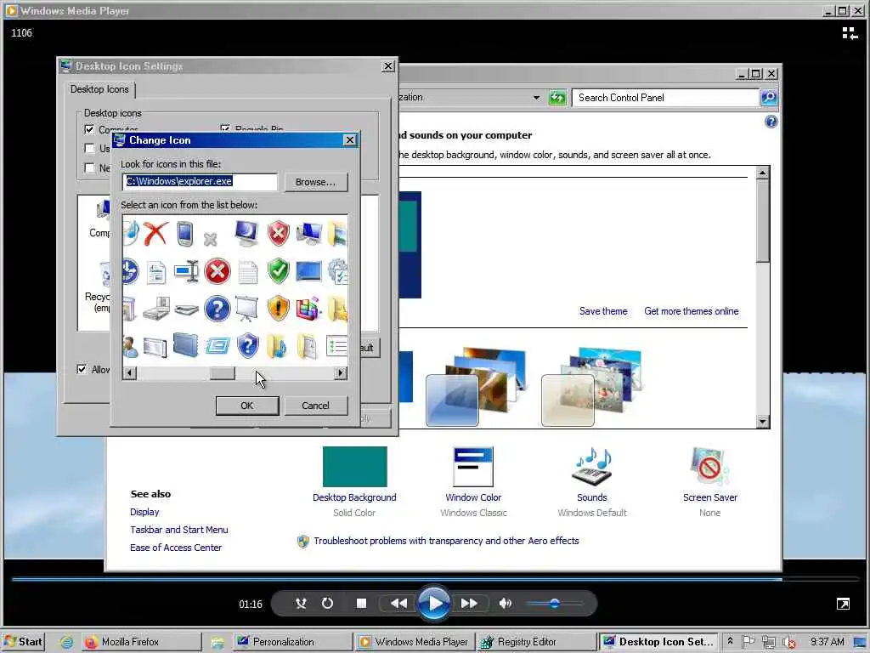Toggle repeat in Windows Media Player
The width and height of the screenshot is (870, 653).
(327, 603)
